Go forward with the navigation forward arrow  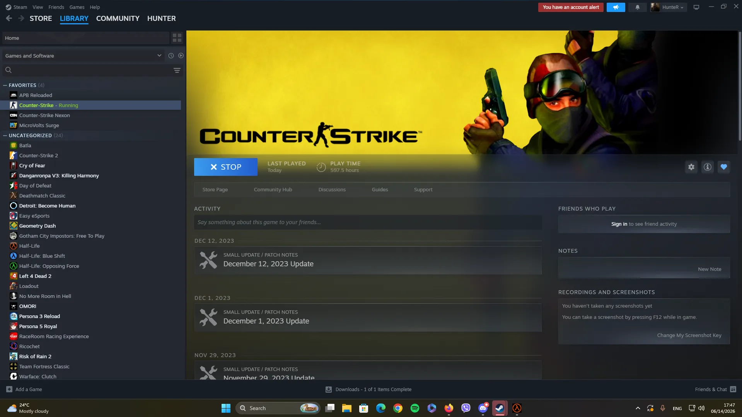[21, 18]
